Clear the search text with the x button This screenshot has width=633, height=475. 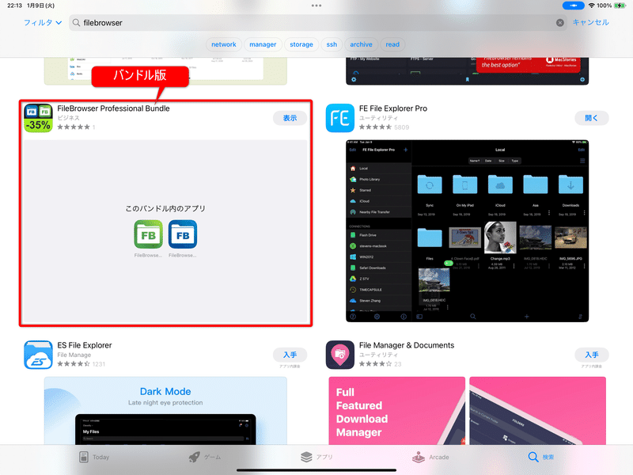(560, 23)
